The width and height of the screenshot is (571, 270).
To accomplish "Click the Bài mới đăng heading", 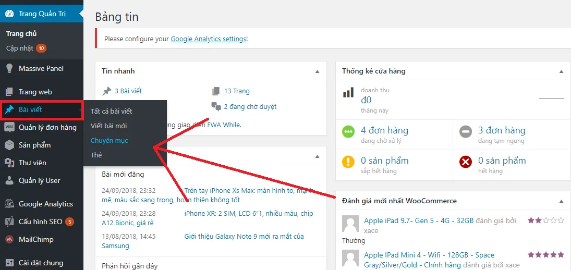I will [x=123, y=174].
